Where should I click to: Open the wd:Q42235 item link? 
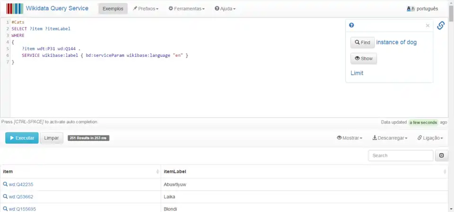click(21, 185)
